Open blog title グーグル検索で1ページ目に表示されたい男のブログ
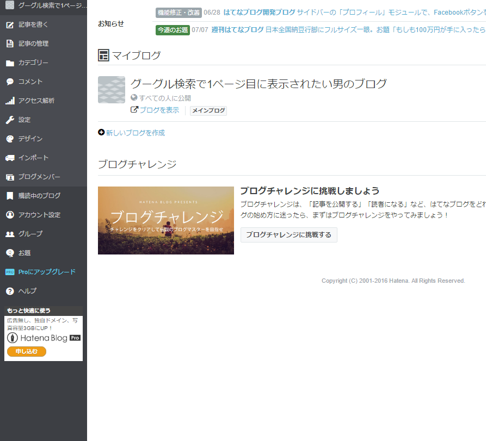The width and height of the screenshot is (486, 441). pos(259,84)
